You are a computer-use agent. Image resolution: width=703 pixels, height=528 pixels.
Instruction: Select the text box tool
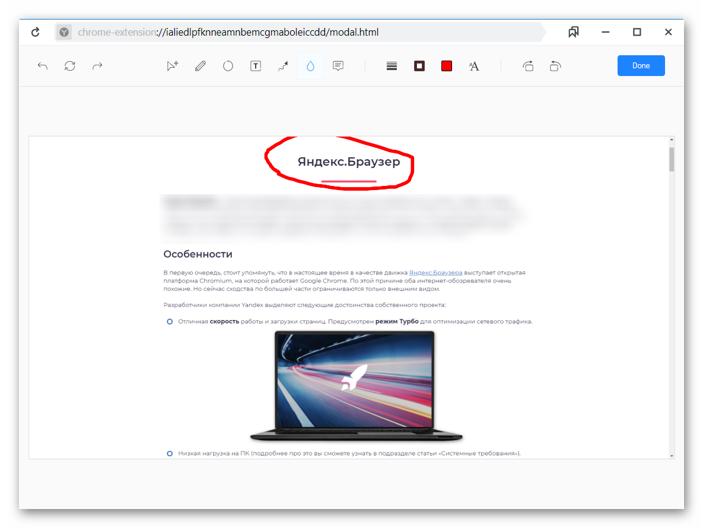click(x=256, y=66)
